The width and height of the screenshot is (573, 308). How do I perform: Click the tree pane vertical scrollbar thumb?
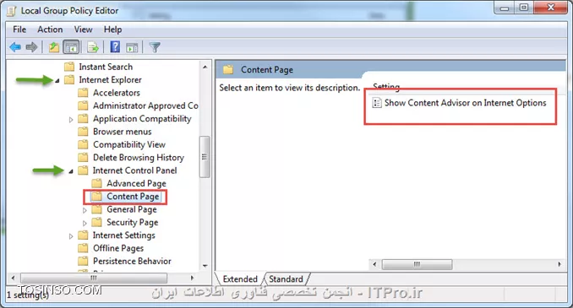(205, 157)
